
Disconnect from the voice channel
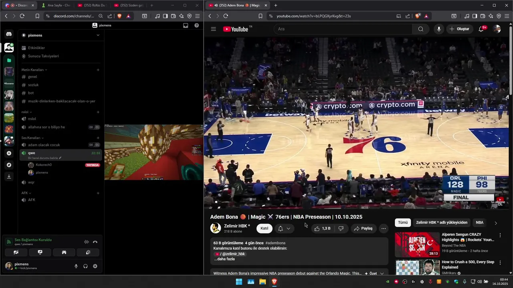point(95,242)
